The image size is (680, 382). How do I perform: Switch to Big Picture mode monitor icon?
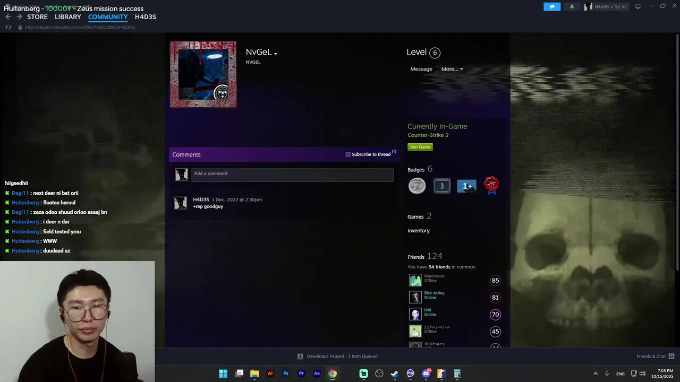point(637,6)
